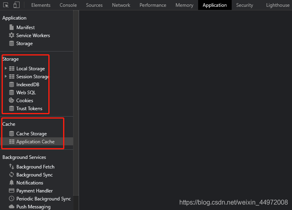
Task: Expand the Session Storage tree arrow
Action: coord(6,76)
